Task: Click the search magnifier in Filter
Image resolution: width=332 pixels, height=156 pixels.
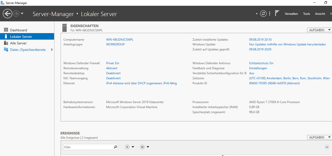Action: pos(115,147)
